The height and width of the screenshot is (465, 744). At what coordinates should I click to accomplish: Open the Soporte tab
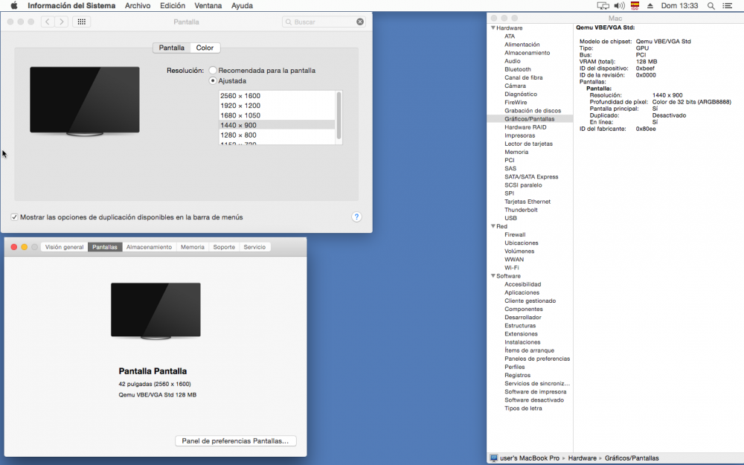224,247
